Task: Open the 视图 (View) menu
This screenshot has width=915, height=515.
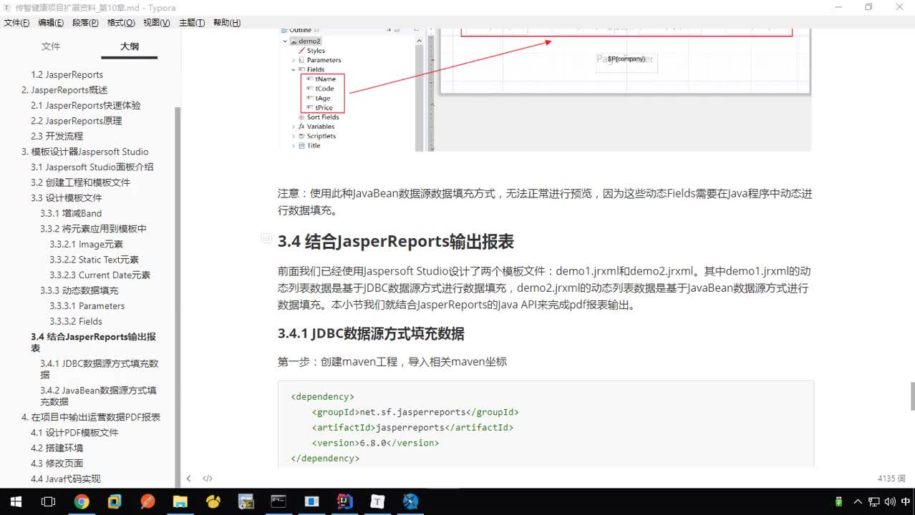Action: (157, 23)
